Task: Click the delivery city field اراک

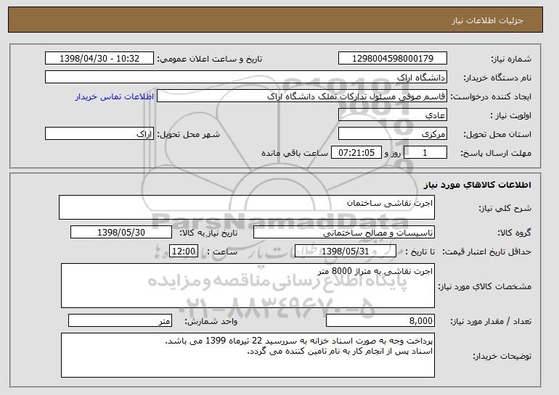Action: tap(99, 134)
